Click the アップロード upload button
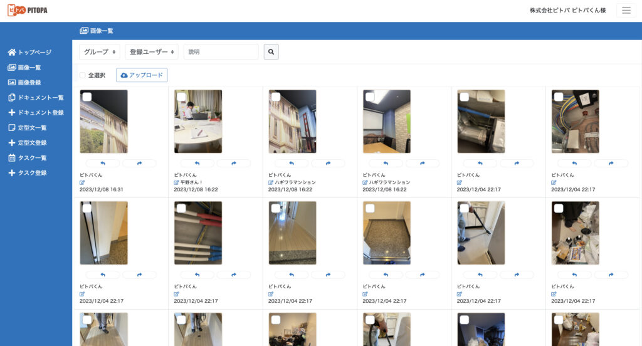Viewport: 642px width, 346px height. (x=142, y=75)
